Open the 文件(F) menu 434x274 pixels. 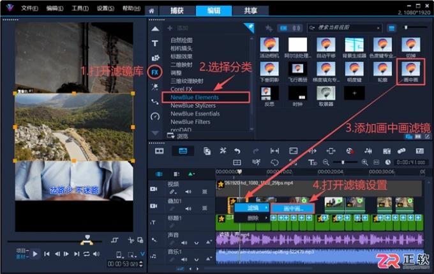pyautogui.click(x=29, y=8)
